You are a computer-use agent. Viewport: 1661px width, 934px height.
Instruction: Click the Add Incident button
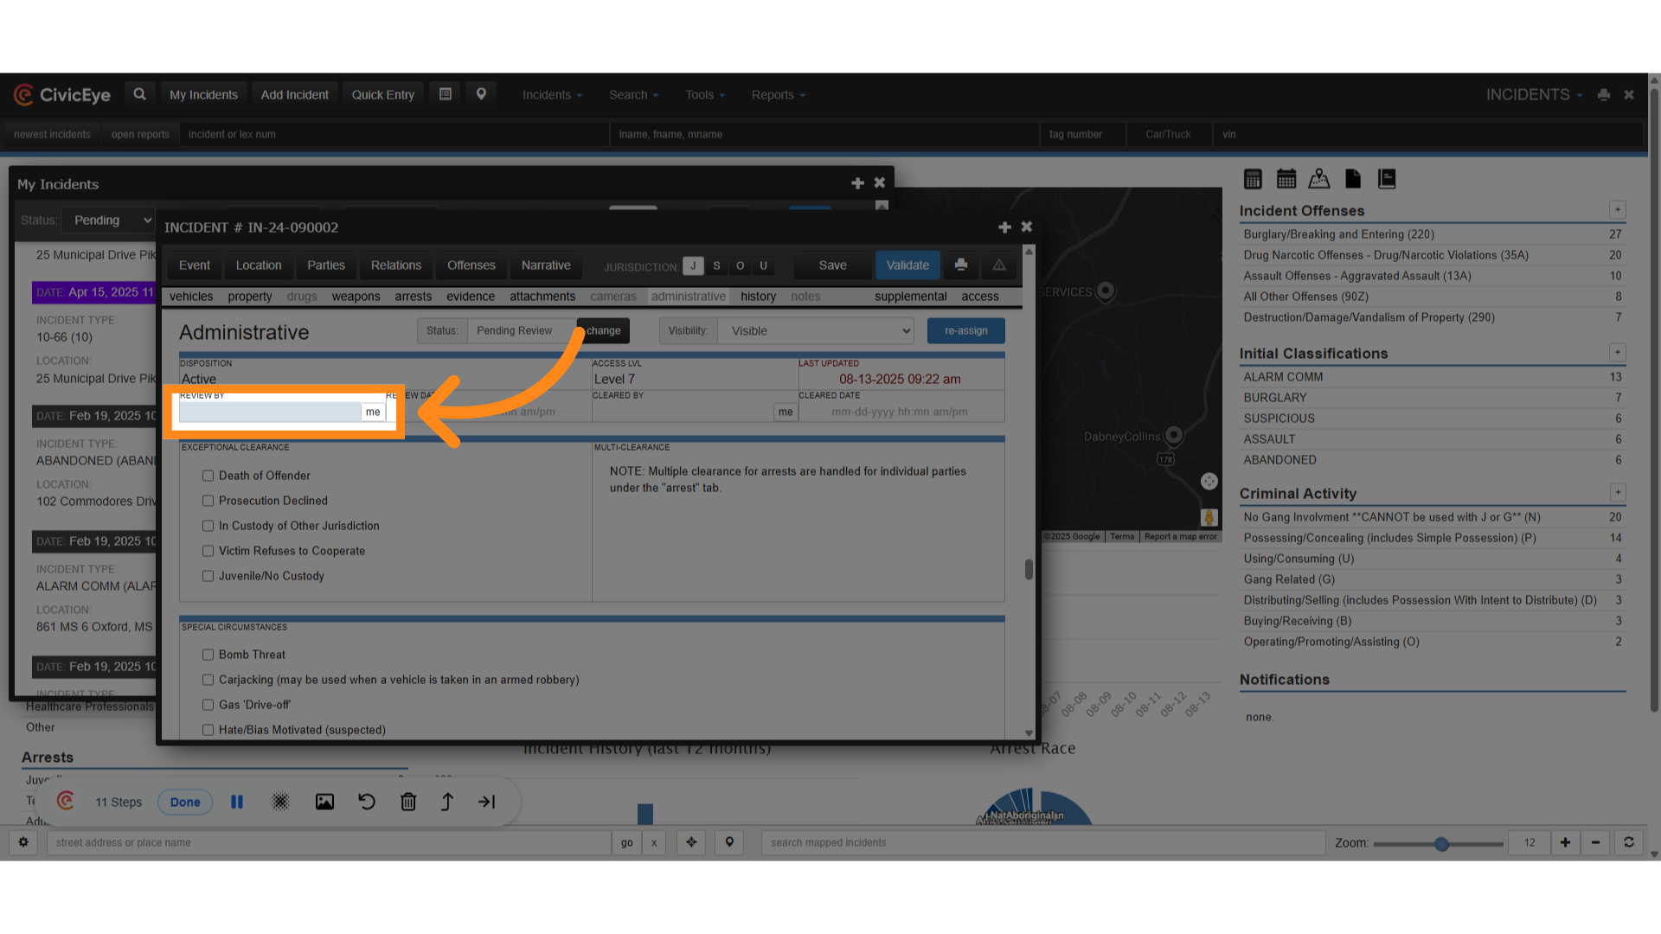point(295,95)
